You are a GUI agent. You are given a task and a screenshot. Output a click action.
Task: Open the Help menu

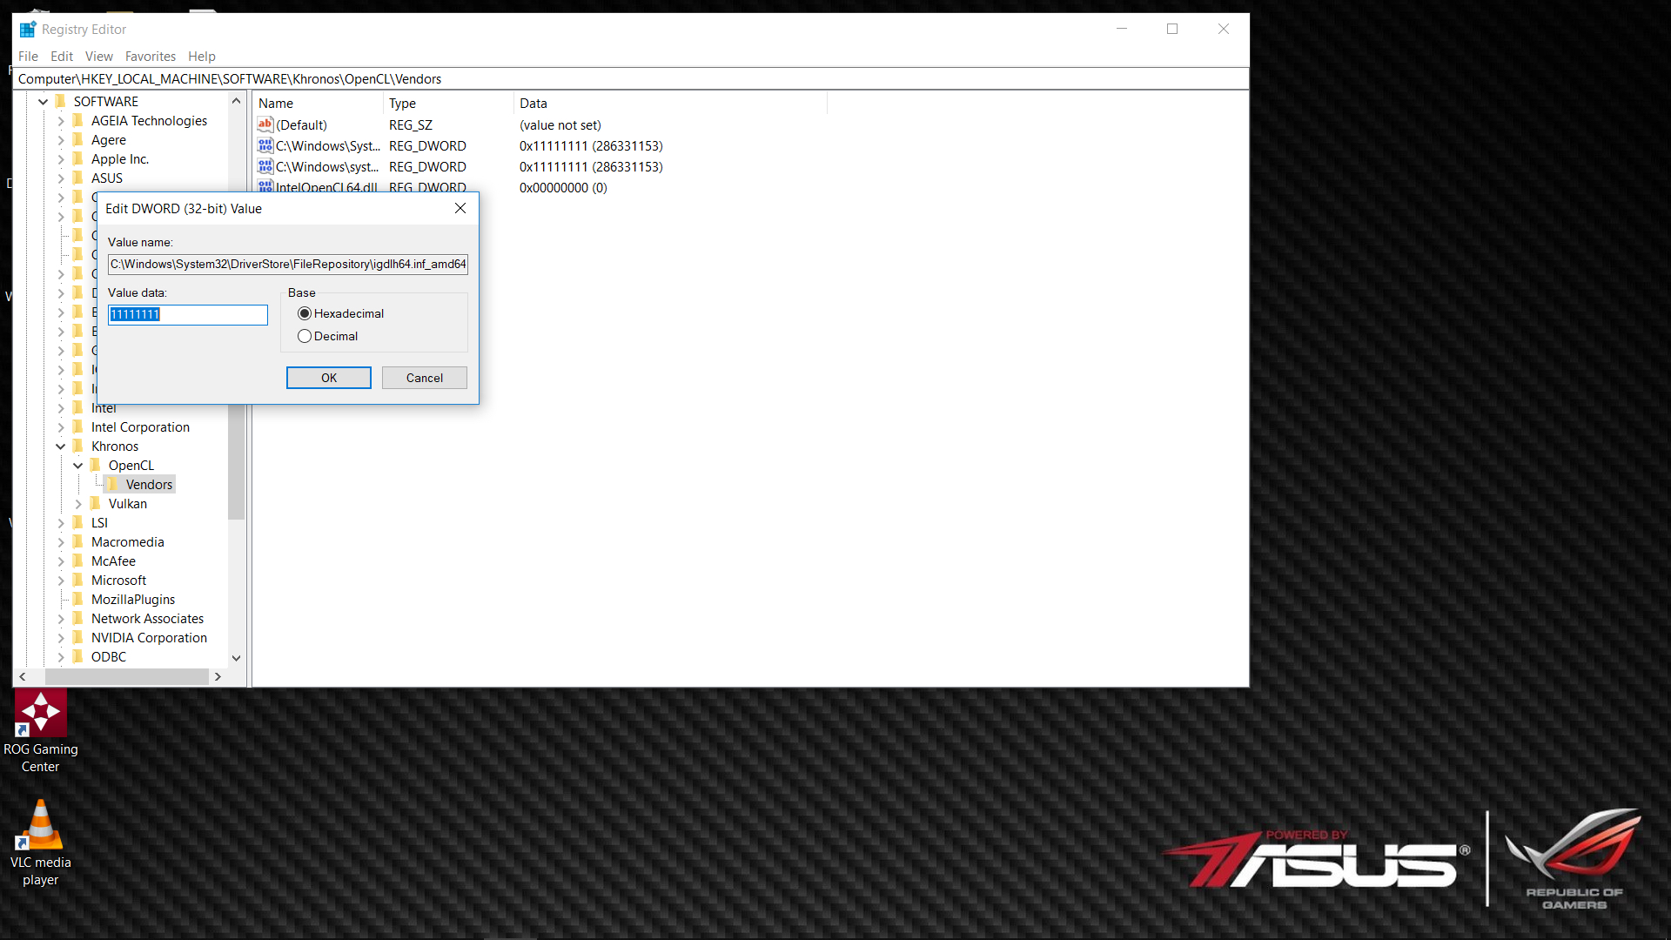click(202, 57)
